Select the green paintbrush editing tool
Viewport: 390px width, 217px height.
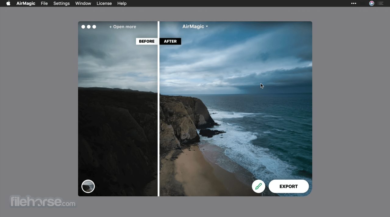[x=258, y=186]
